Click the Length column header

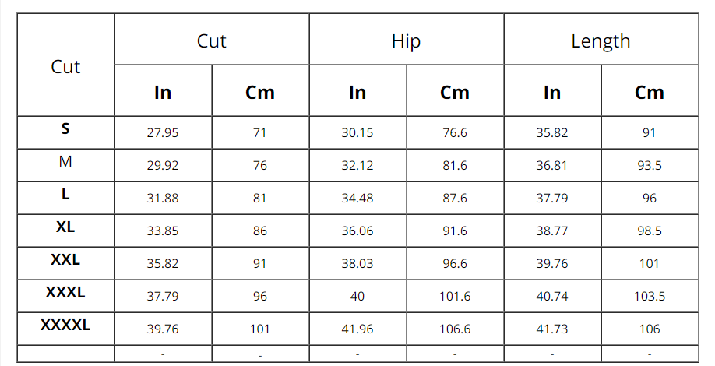tap(601, 41)
